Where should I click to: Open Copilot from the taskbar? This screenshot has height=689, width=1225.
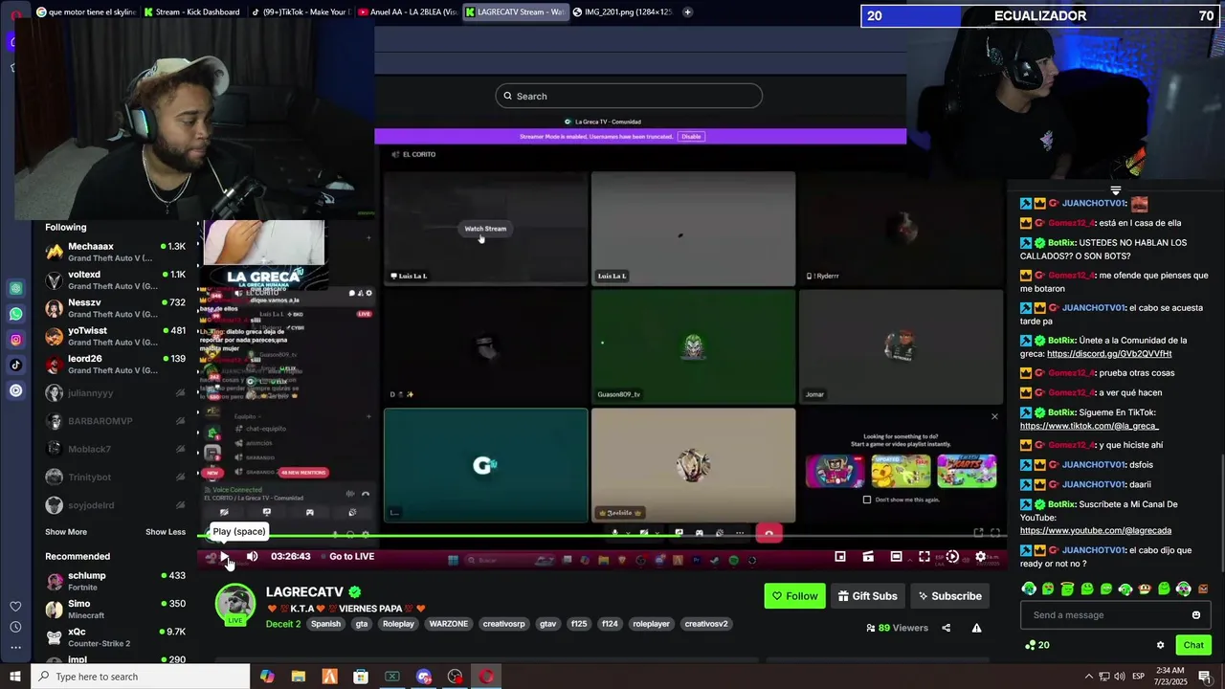[267, 677]
